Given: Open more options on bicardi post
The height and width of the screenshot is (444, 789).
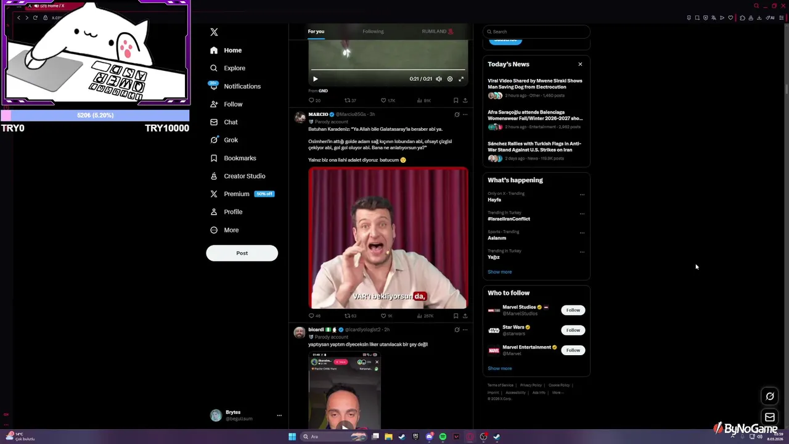Looking at the screenshot, I should point(465,330).
